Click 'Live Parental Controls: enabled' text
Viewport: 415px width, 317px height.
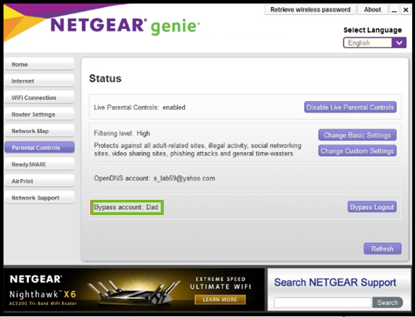point(139,108)
